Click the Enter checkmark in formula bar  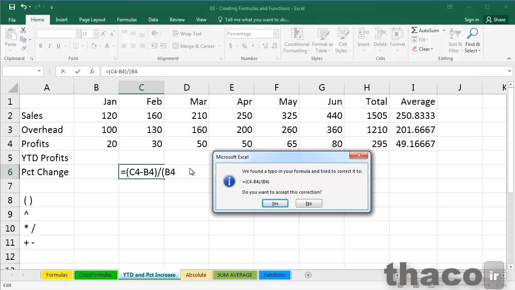[x=78, y=71]
